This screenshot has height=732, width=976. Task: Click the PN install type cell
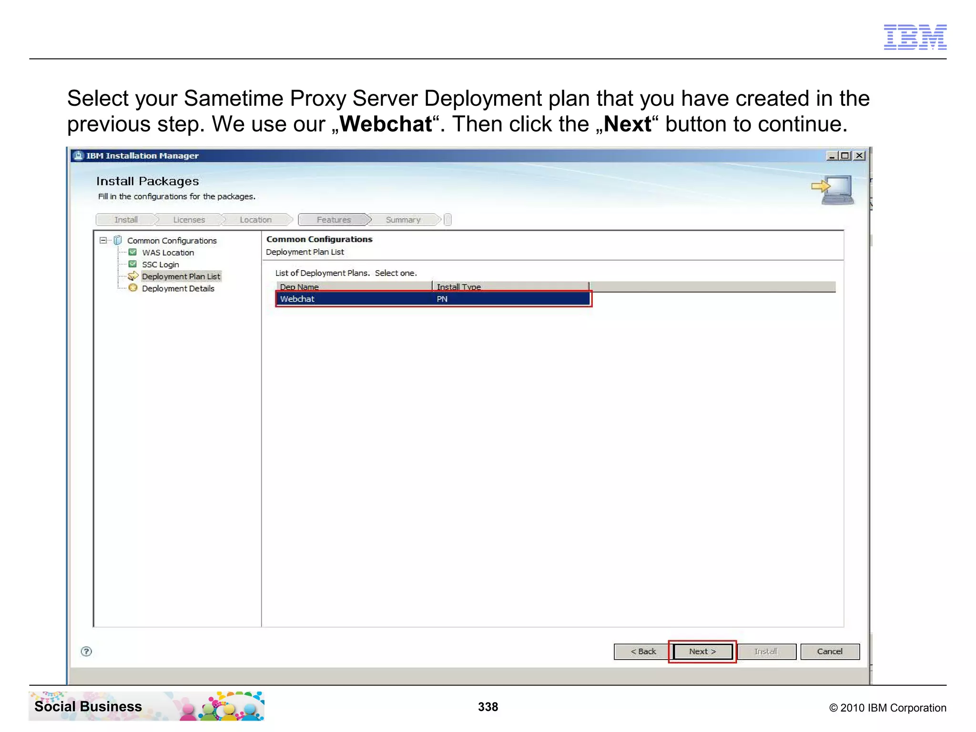pyautogui.click(x=442, y=299)
